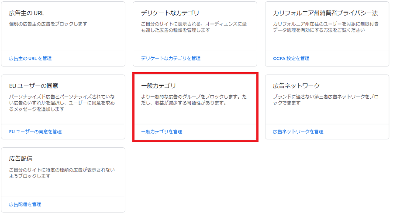Select the 一般カテゴリ card title
The height and width of the screenshot is (215, 393).
pos(159,86)
